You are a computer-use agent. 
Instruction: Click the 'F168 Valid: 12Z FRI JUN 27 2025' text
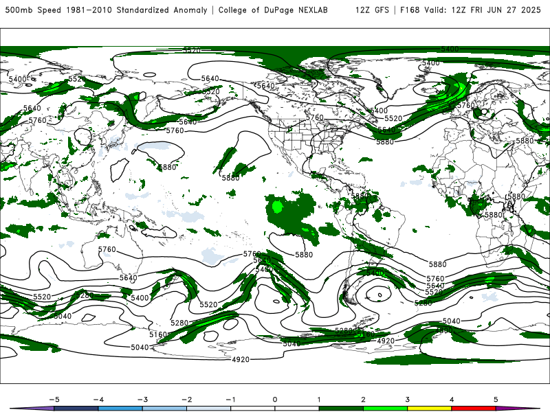470,10
